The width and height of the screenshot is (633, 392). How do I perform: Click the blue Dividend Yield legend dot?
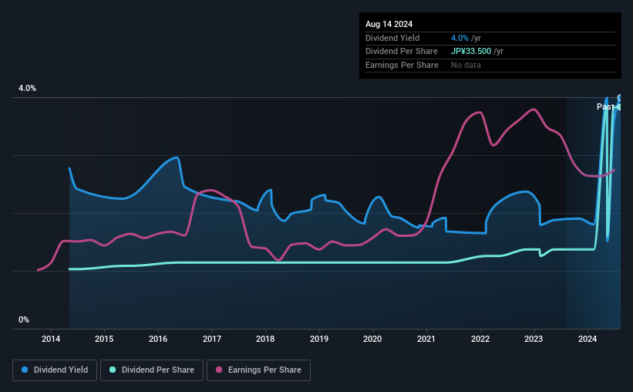[25, 370]
